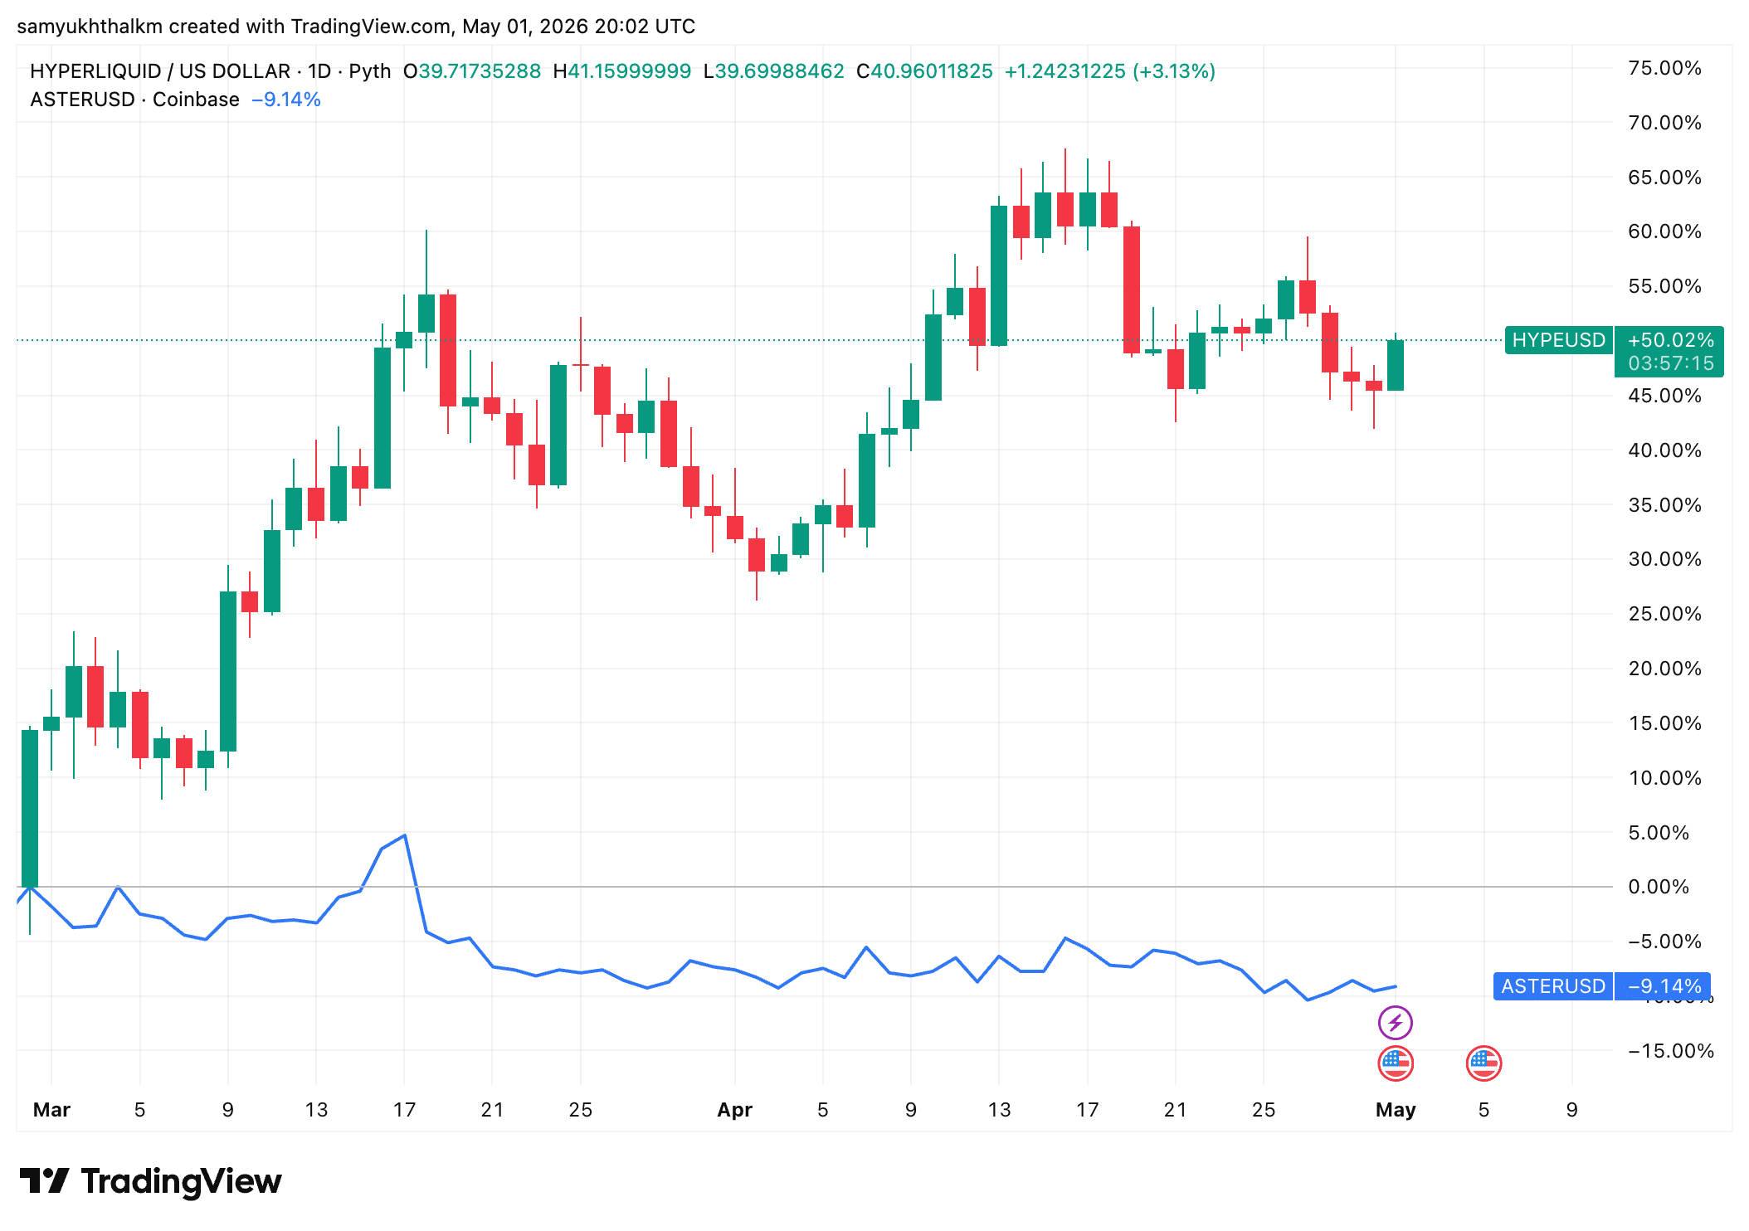Click the tall green candle at April 13
Image resolution: width=1749 pixels, height=1231 pixels.
tap(999, 275)
